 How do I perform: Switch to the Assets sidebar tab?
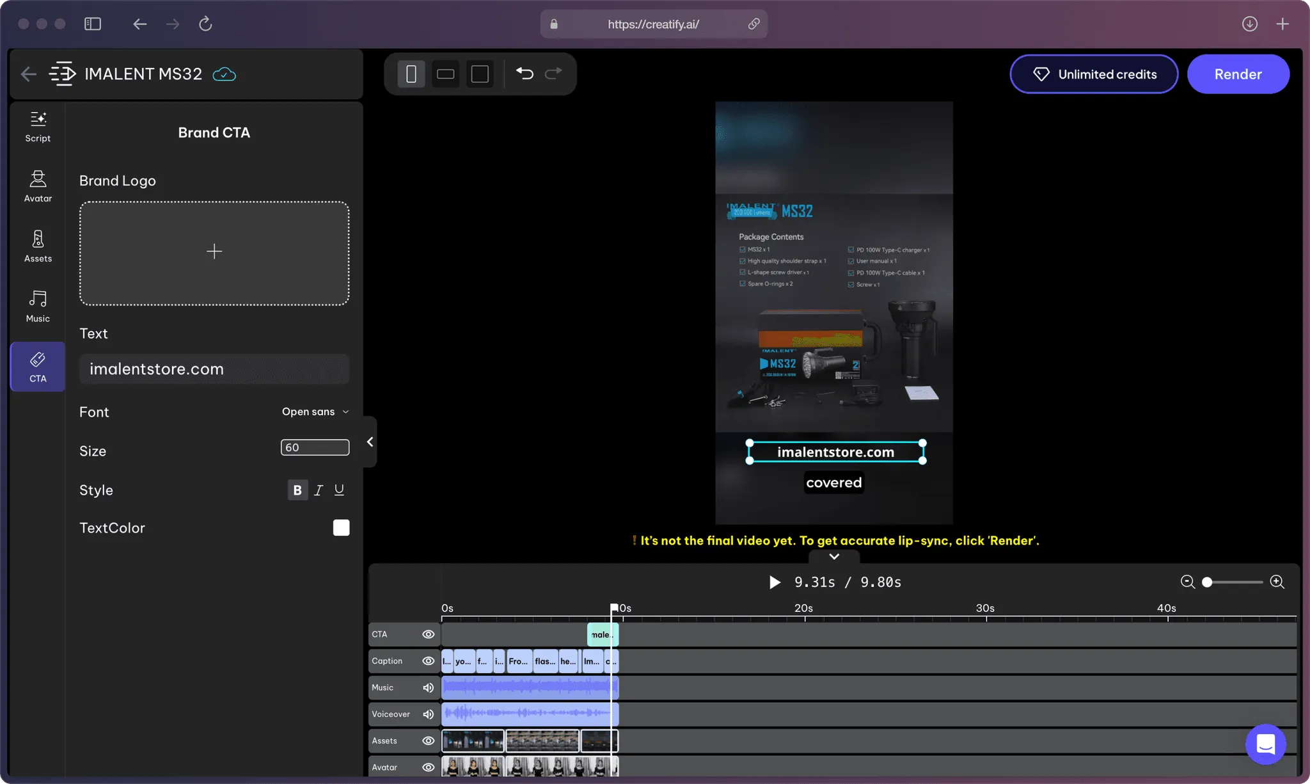pos(38,246)
